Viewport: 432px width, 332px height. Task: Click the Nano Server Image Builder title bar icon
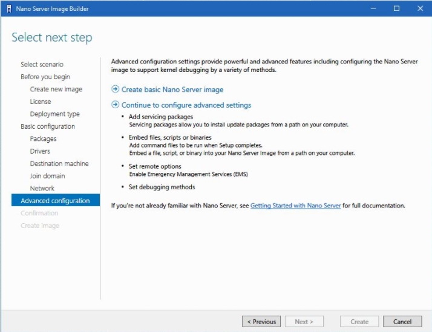(8, 8)
